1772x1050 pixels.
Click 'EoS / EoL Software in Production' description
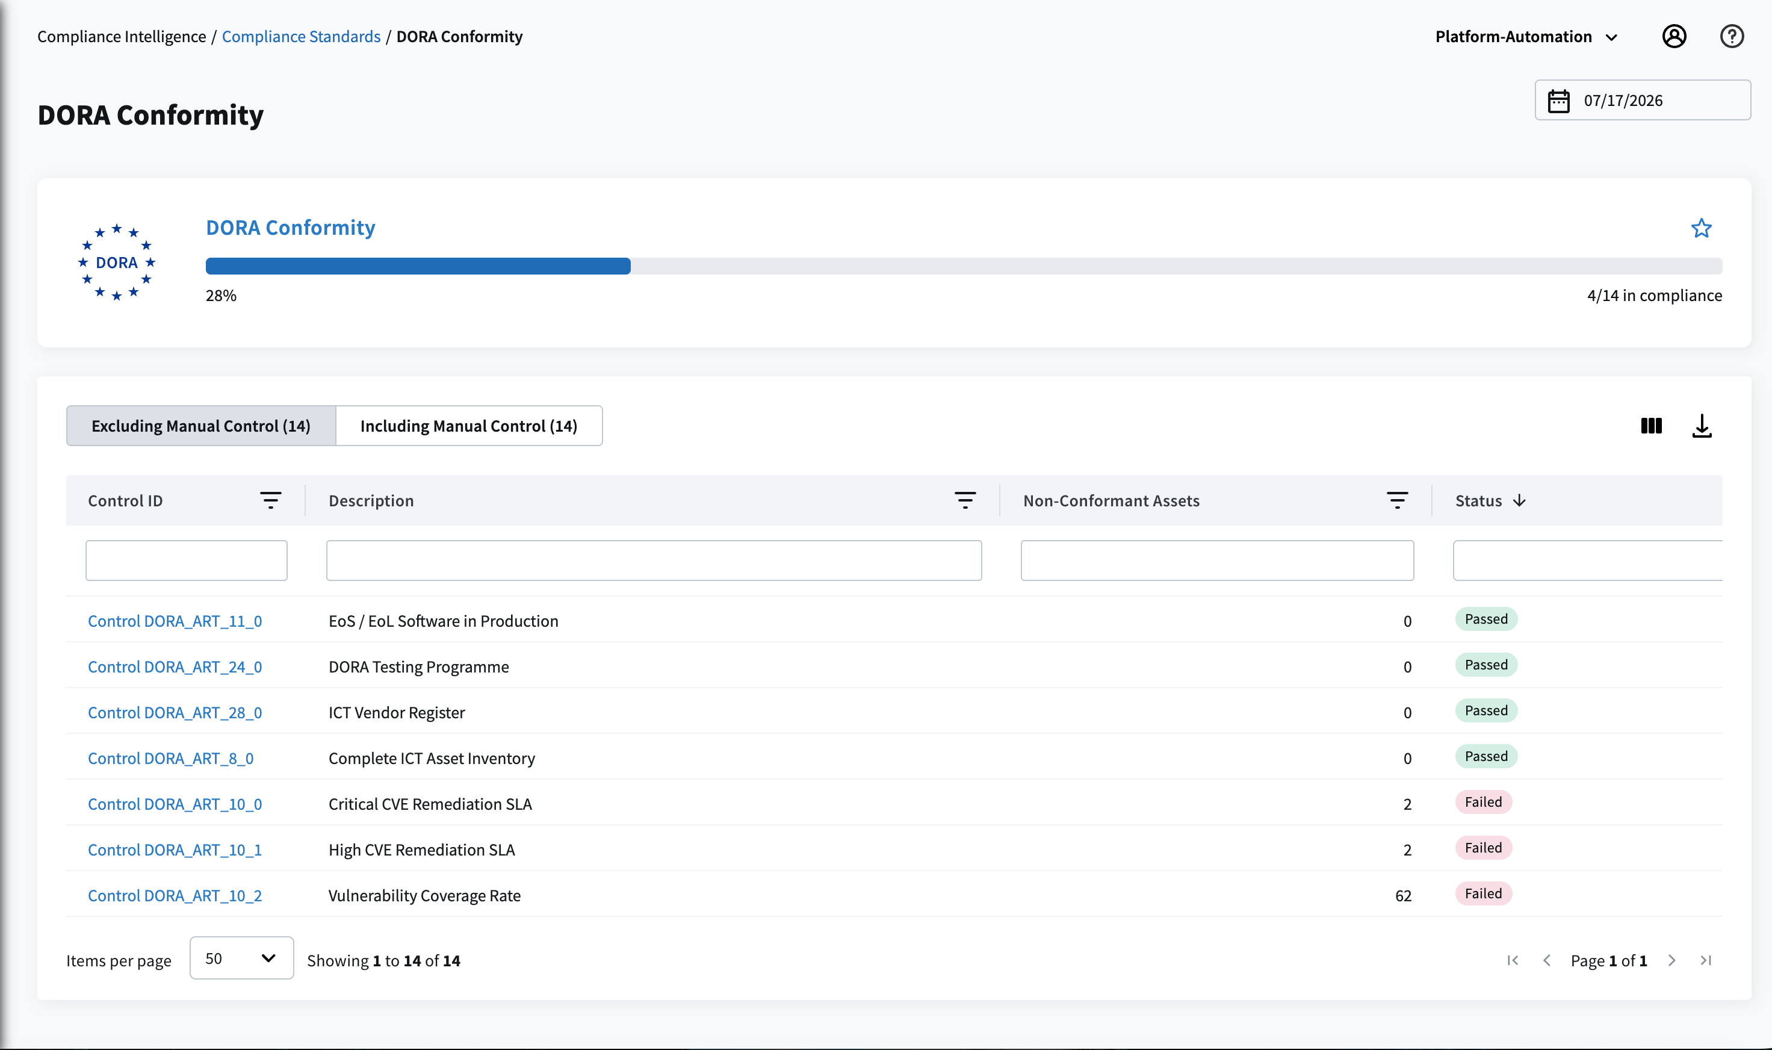pyautogui.click(x=444, y=621)
